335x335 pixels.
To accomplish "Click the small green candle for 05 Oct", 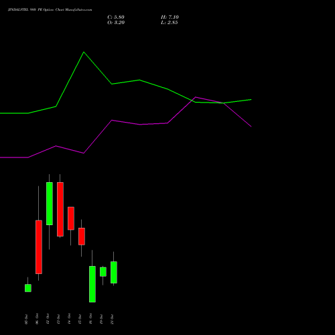I will point(28,288).
